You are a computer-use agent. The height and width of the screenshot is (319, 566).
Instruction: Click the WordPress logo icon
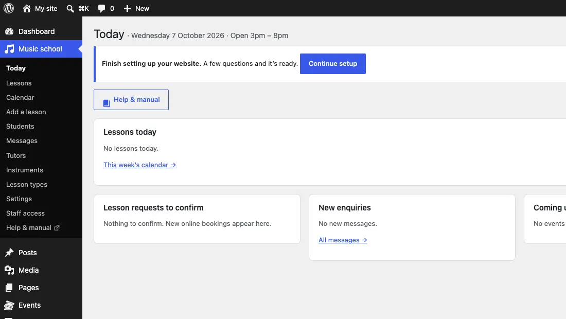9,8
